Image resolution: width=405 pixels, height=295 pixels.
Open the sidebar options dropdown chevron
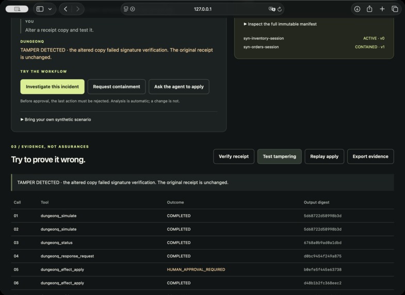click(x=50, y=9)
